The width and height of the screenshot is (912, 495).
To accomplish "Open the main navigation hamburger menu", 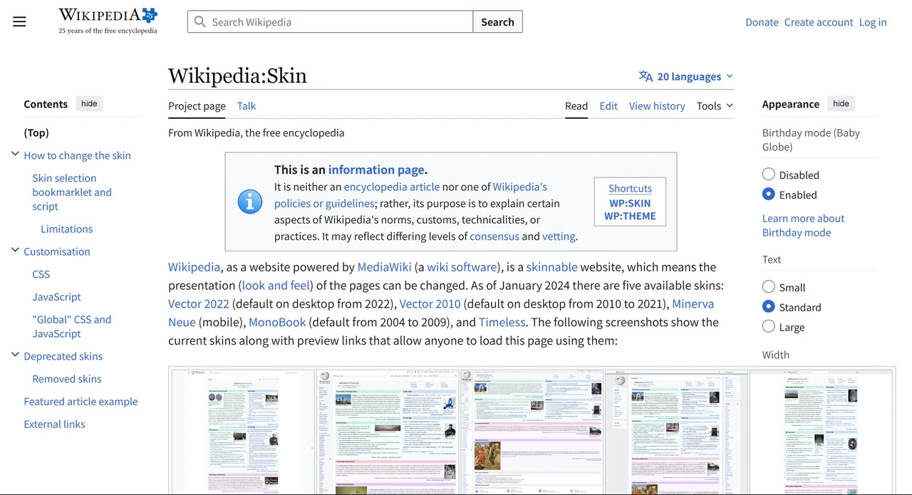I will [19, 21].
